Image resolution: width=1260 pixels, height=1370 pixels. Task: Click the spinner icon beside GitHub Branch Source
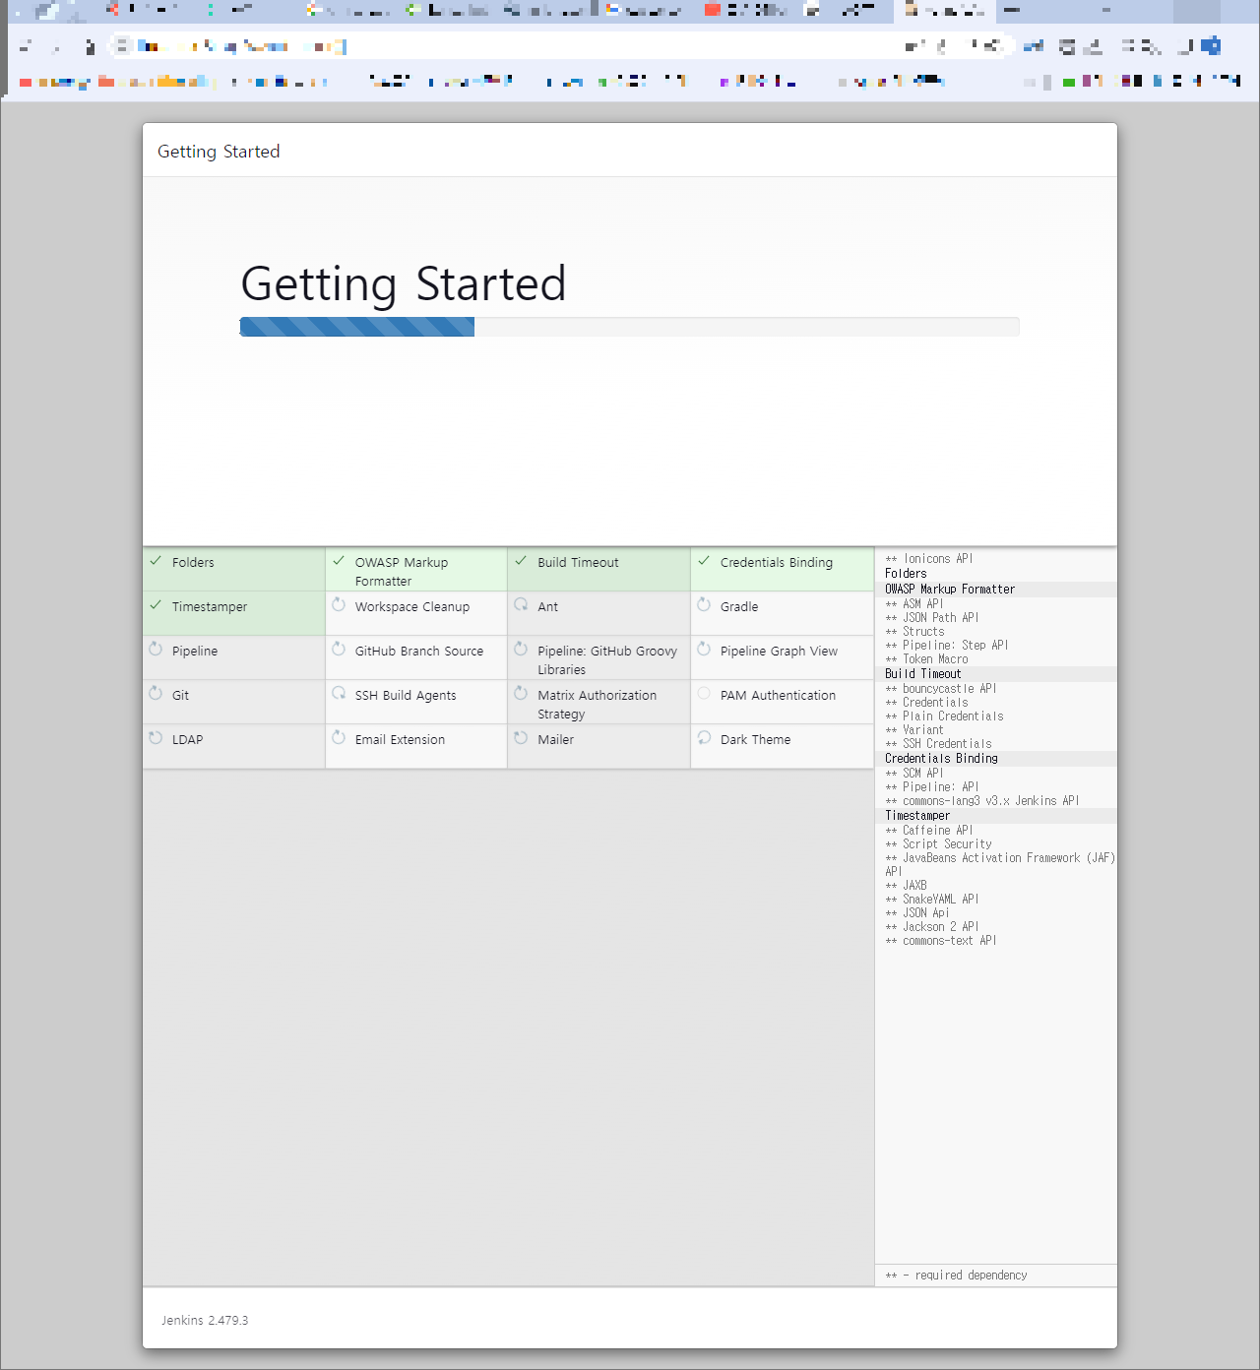click(339, 649)
